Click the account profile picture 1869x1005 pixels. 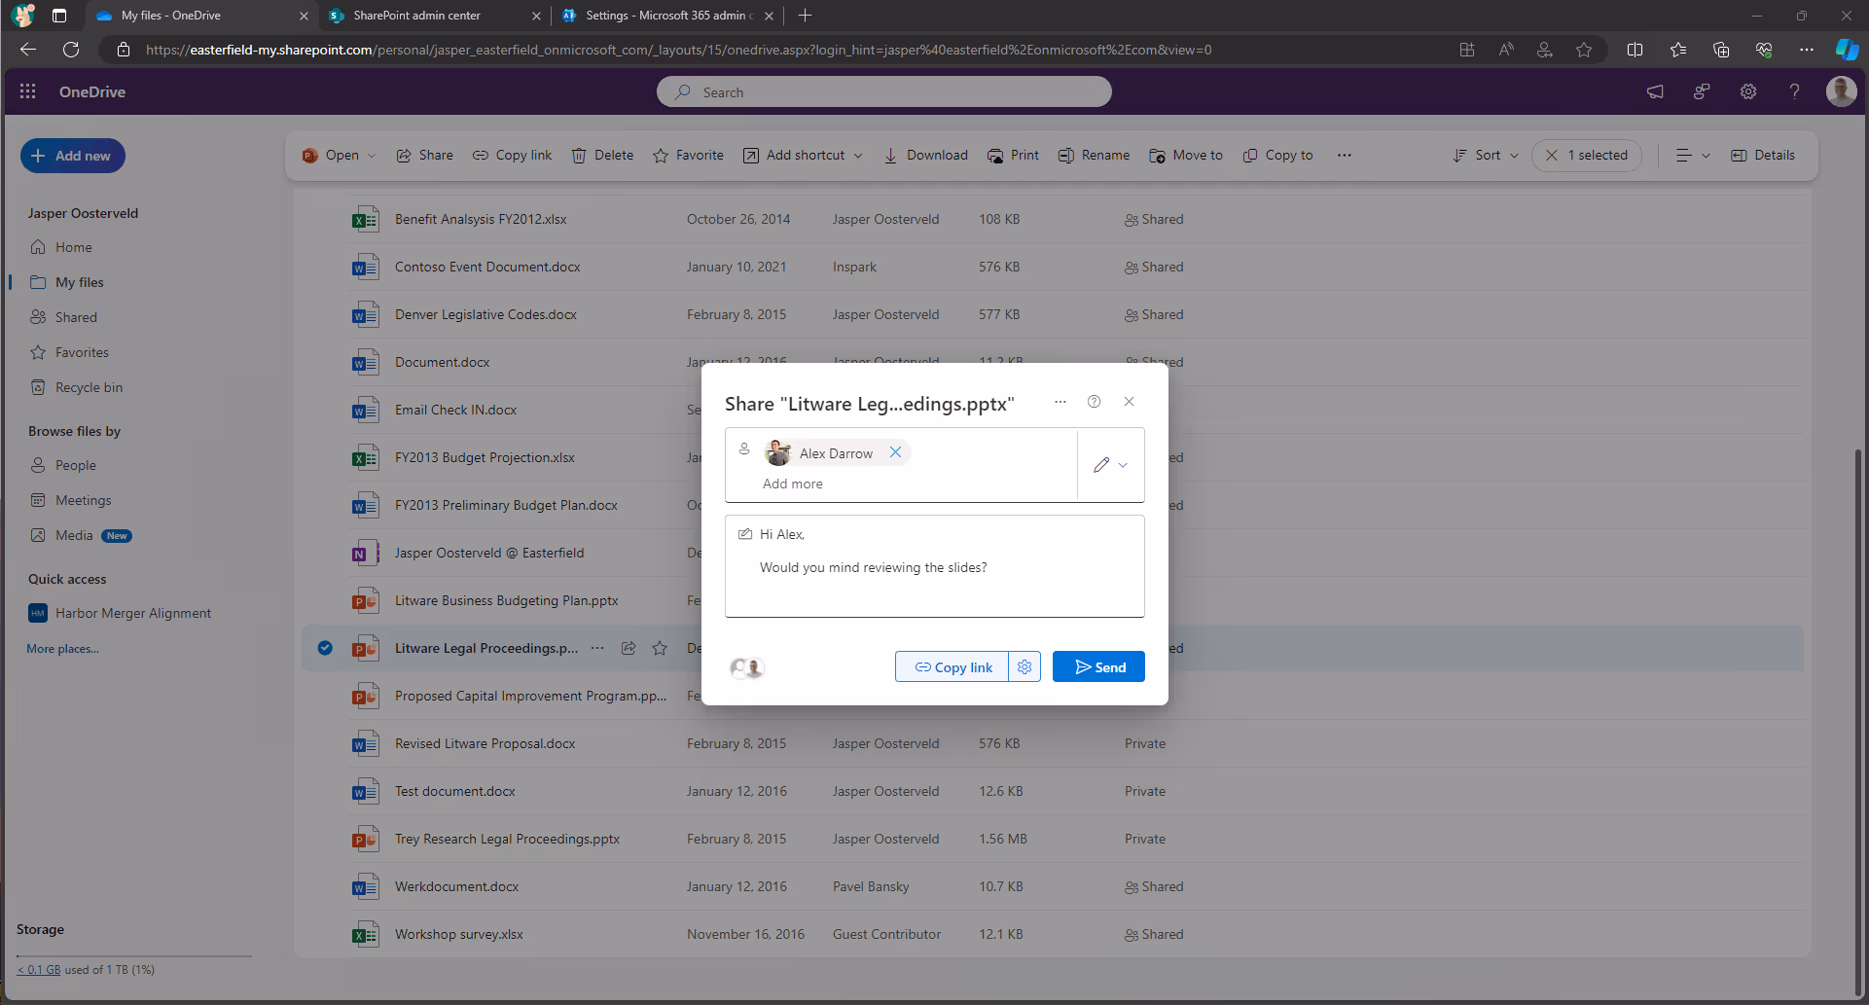[1841, 91]
